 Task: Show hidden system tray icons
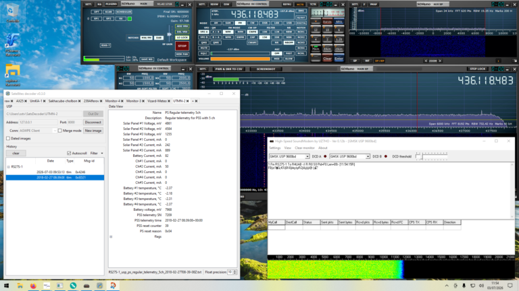(x=447, y=286)
